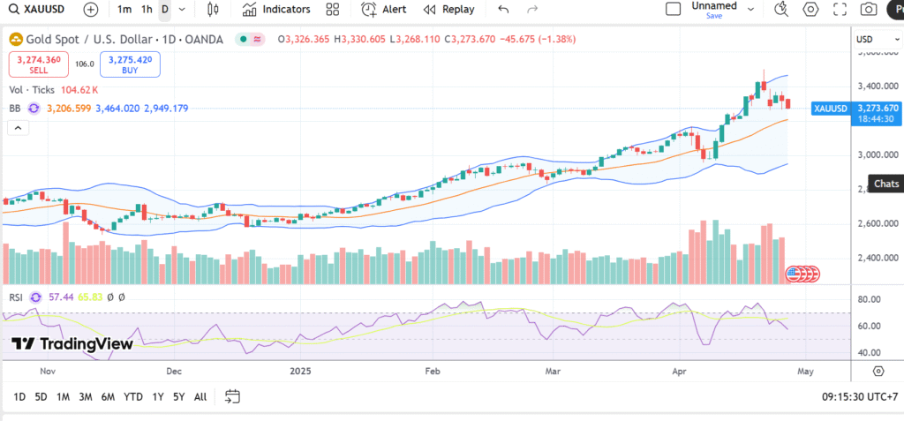Open the quick search magnifier icon
The height and width of the screenshot is (421, 904).
[x=780, y=10]
